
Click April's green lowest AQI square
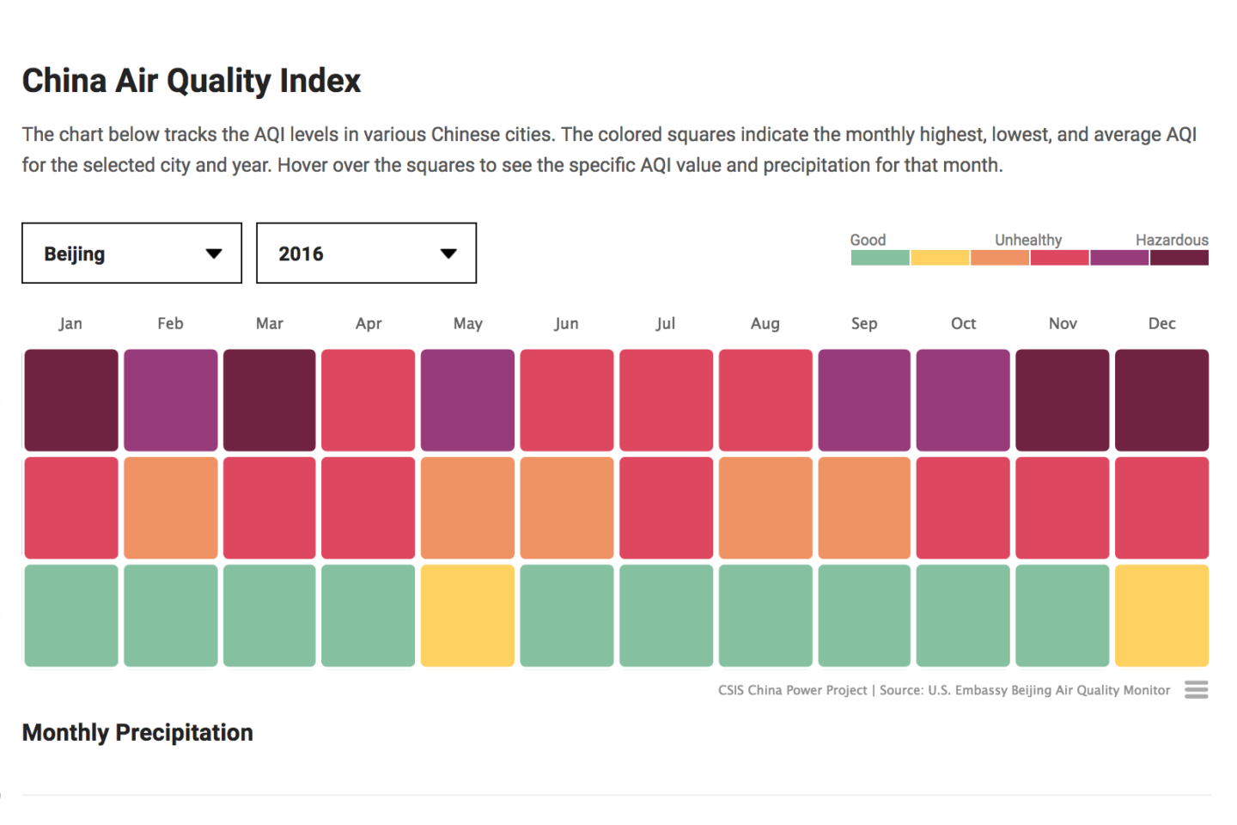[368, 615]
